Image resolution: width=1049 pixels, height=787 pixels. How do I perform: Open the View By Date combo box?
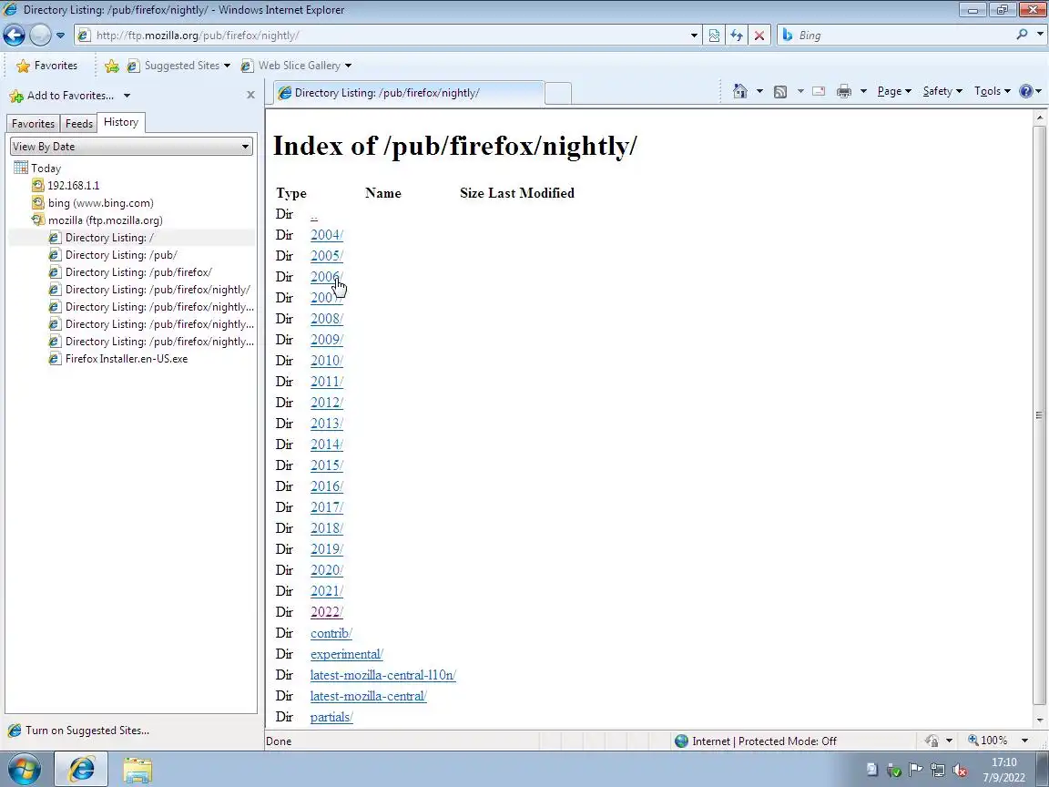131,147
